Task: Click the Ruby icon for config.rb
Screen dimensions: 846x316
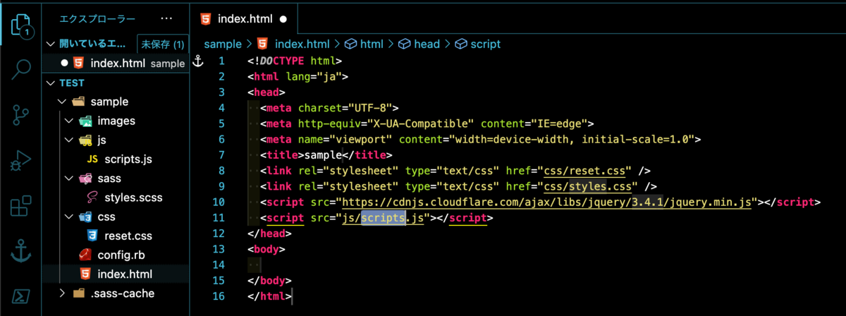Action: [85, 255]
